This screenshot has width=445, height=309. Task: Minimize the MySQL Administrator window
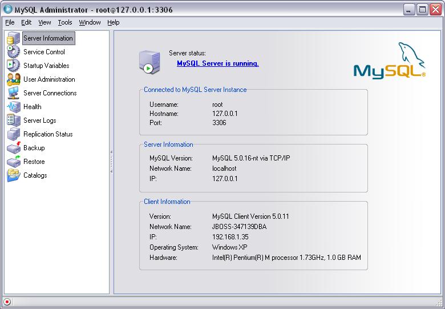408,10
